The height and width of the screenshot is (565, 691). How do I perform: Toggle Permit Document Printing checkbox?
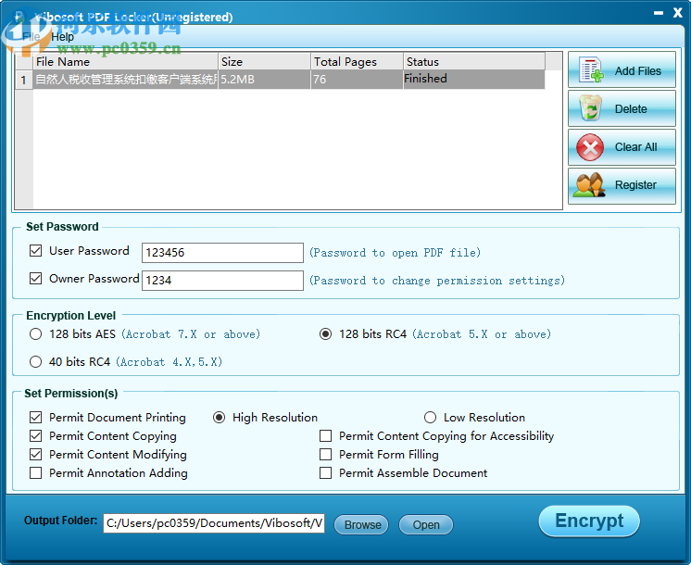36,418
